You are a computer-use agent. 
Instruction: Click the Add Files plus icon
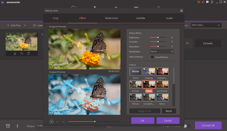pyautogui.click(x=8, y=25)
